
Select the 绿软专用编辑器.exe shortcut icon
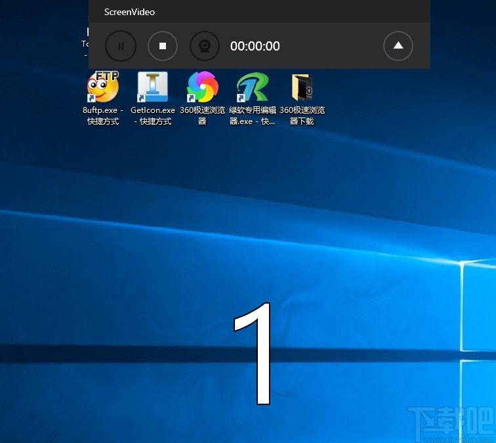coord(253,87)
